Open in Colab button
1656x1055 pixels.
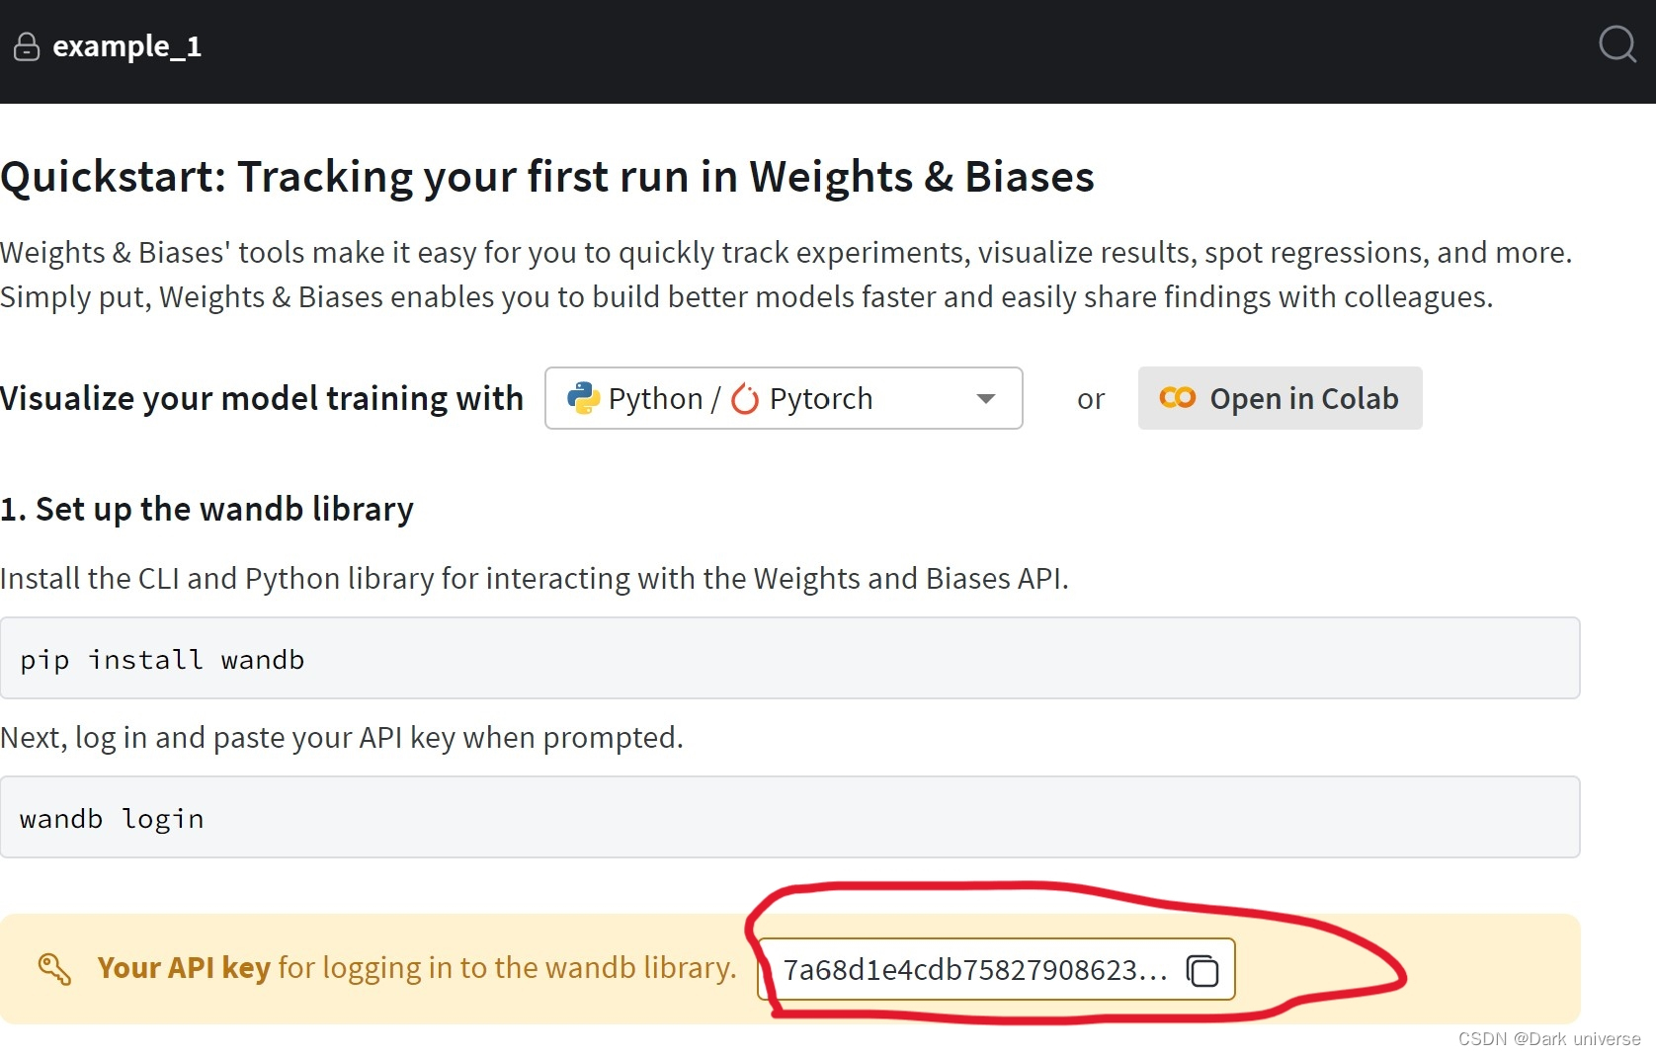tap(1280, 398)
